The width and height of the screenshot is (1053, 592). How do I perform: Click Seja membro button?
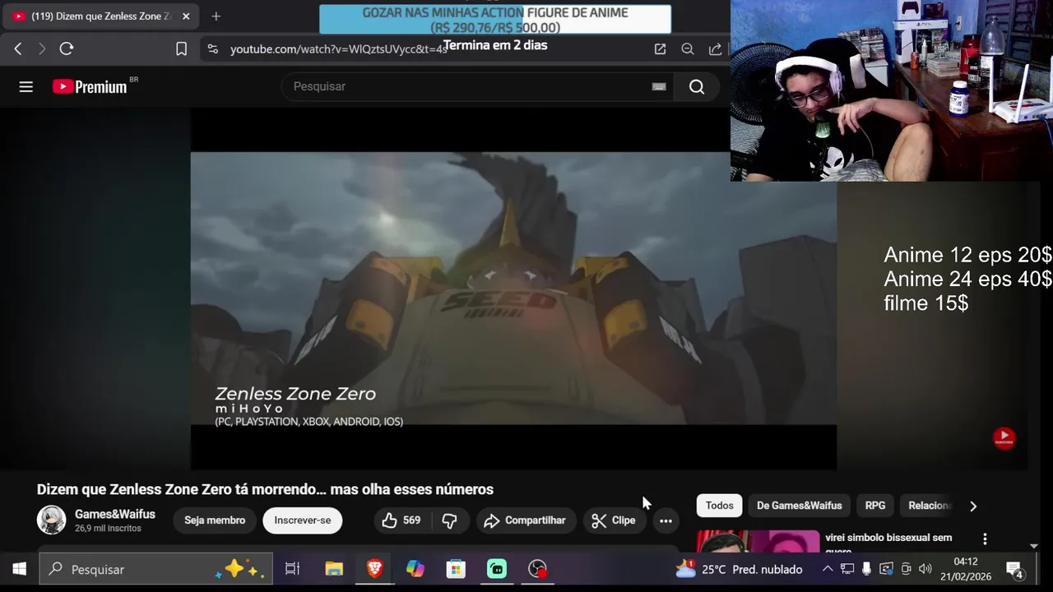(215, 520)
